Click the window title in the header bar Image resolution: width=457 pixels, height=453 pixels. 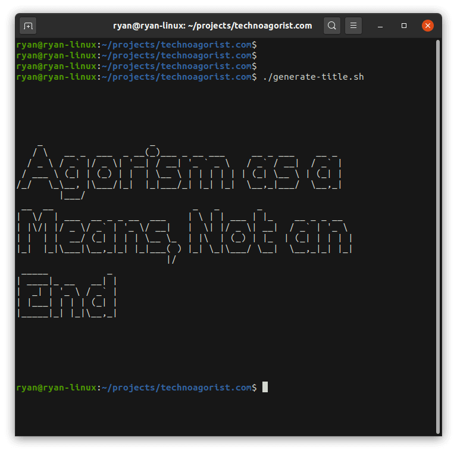tap(212, 26)
